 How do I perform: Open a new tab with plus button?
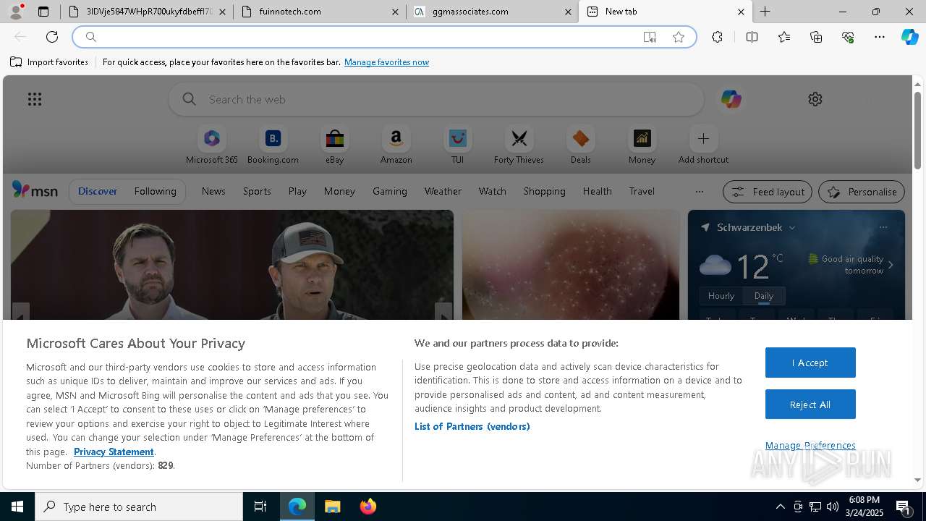tap(765, 12)
